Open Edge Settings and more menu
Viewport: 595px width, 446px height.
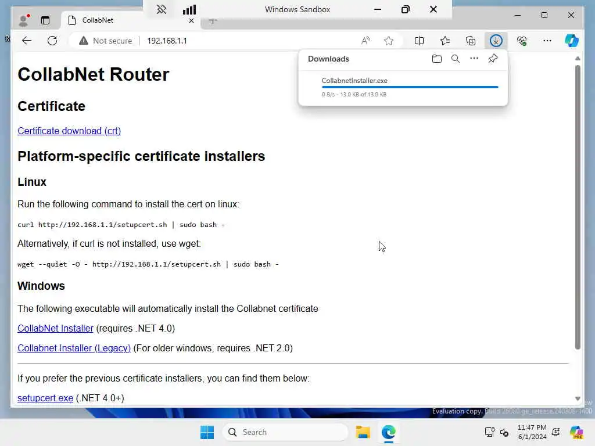547,41
